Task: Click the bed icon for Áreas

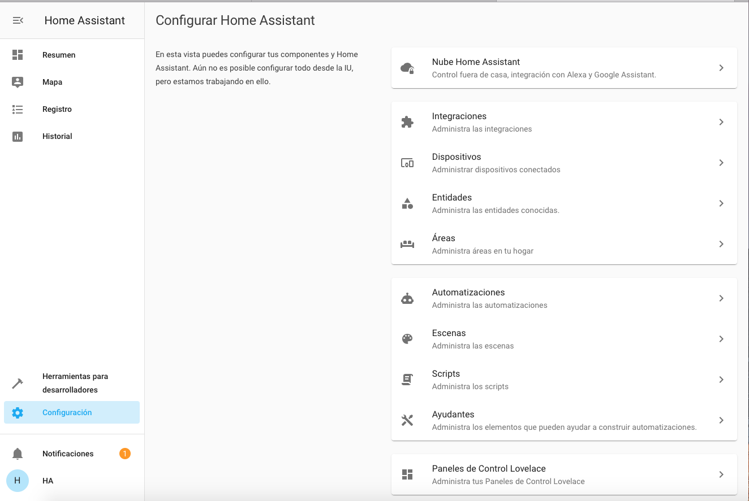Action: pyautogui.click(x=407, y=244)
